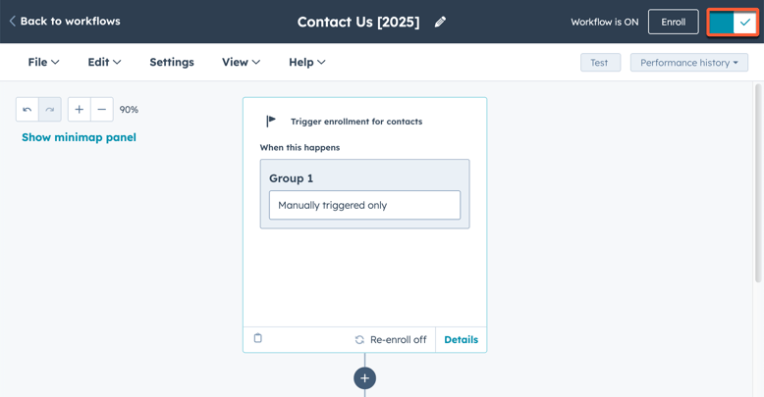Go to the Settings tab
The image size is (764, 397).
click(172, 62)
